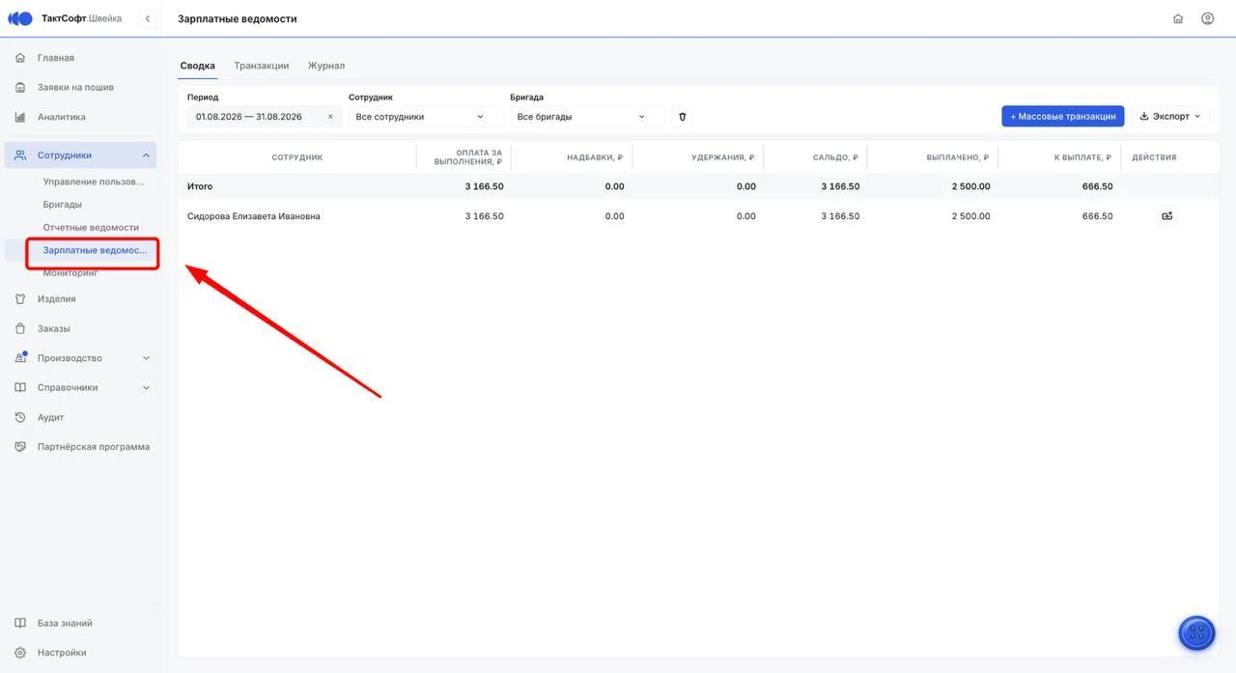Viewport: 1236px width, 673px height.
Task: Open Управление пользователями submenu item
Action: point(94,182)
